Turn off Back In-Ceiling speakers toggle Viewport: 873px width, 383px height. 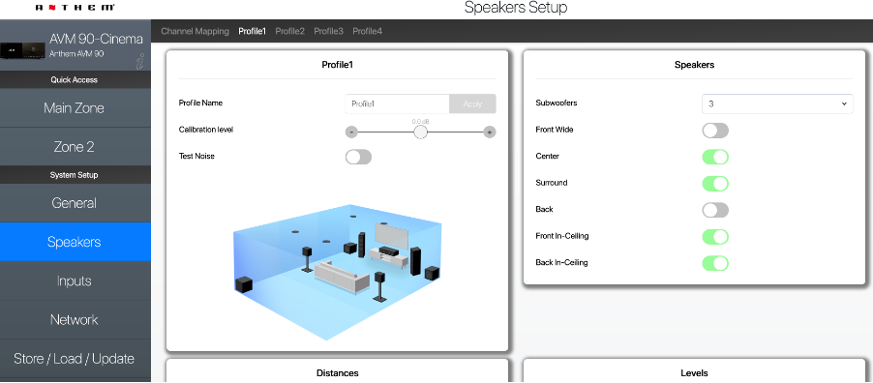pos(715,263)
